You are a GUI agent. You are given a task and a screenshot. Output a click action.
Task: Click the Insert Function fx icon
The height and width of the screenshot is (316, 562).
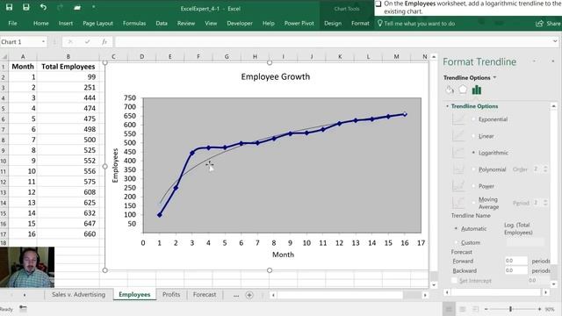[104, 42]
